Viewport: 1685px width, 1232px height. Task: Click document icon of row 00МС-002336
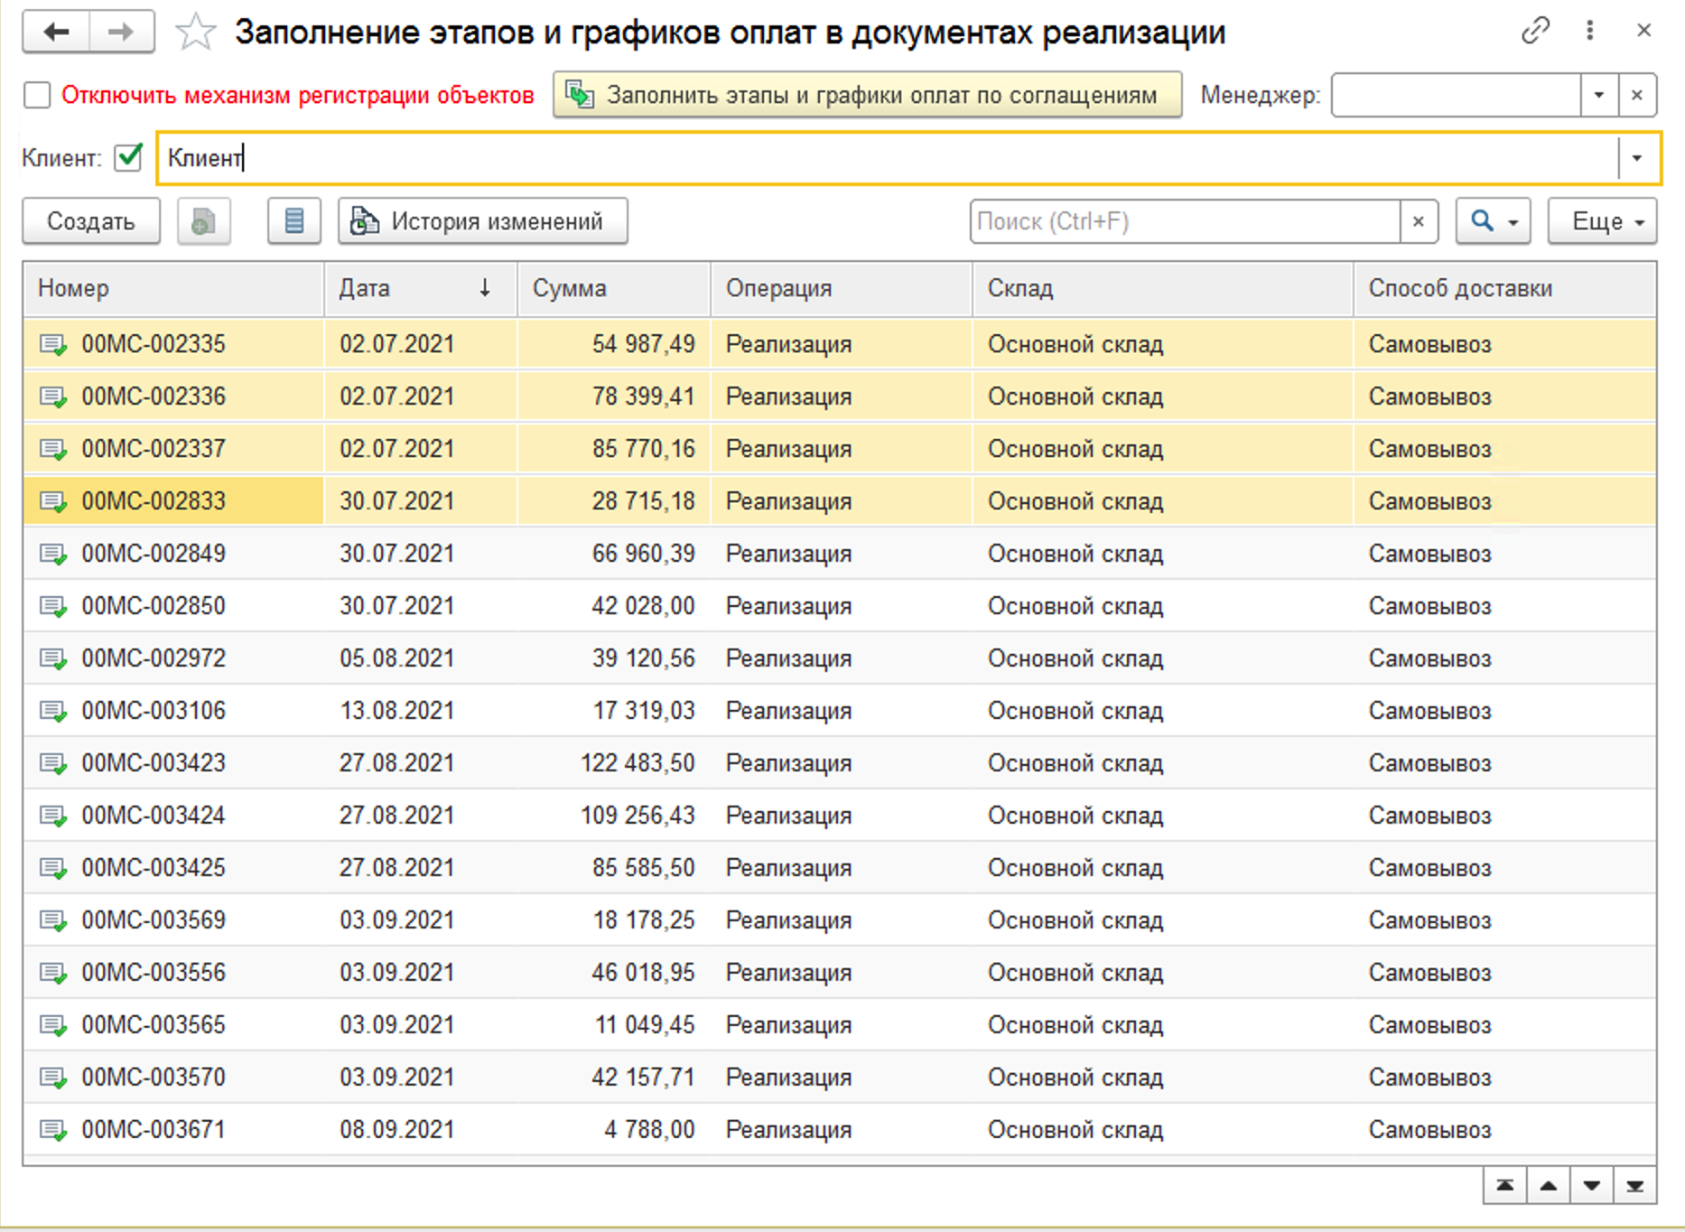53,397
